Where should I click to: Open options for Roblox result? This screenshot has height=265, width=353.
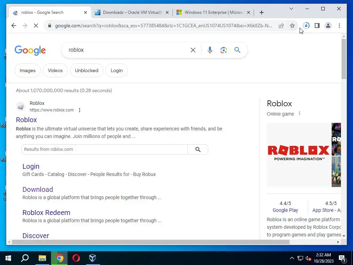(80, 110)
